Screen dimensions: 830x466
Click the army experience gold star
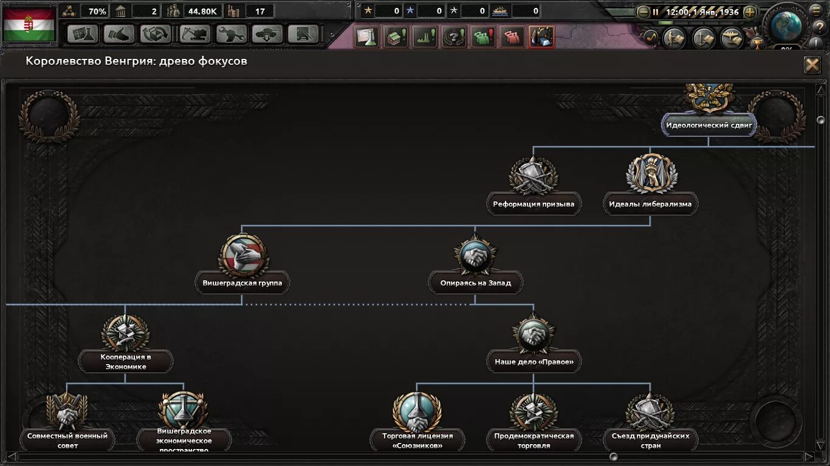(x=368, y=10)
